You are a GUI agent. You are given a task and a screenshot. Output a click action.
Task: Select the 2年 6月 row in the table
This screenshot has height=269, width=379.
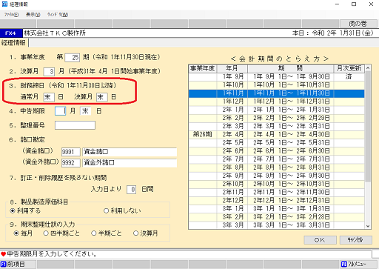point(277,151)
